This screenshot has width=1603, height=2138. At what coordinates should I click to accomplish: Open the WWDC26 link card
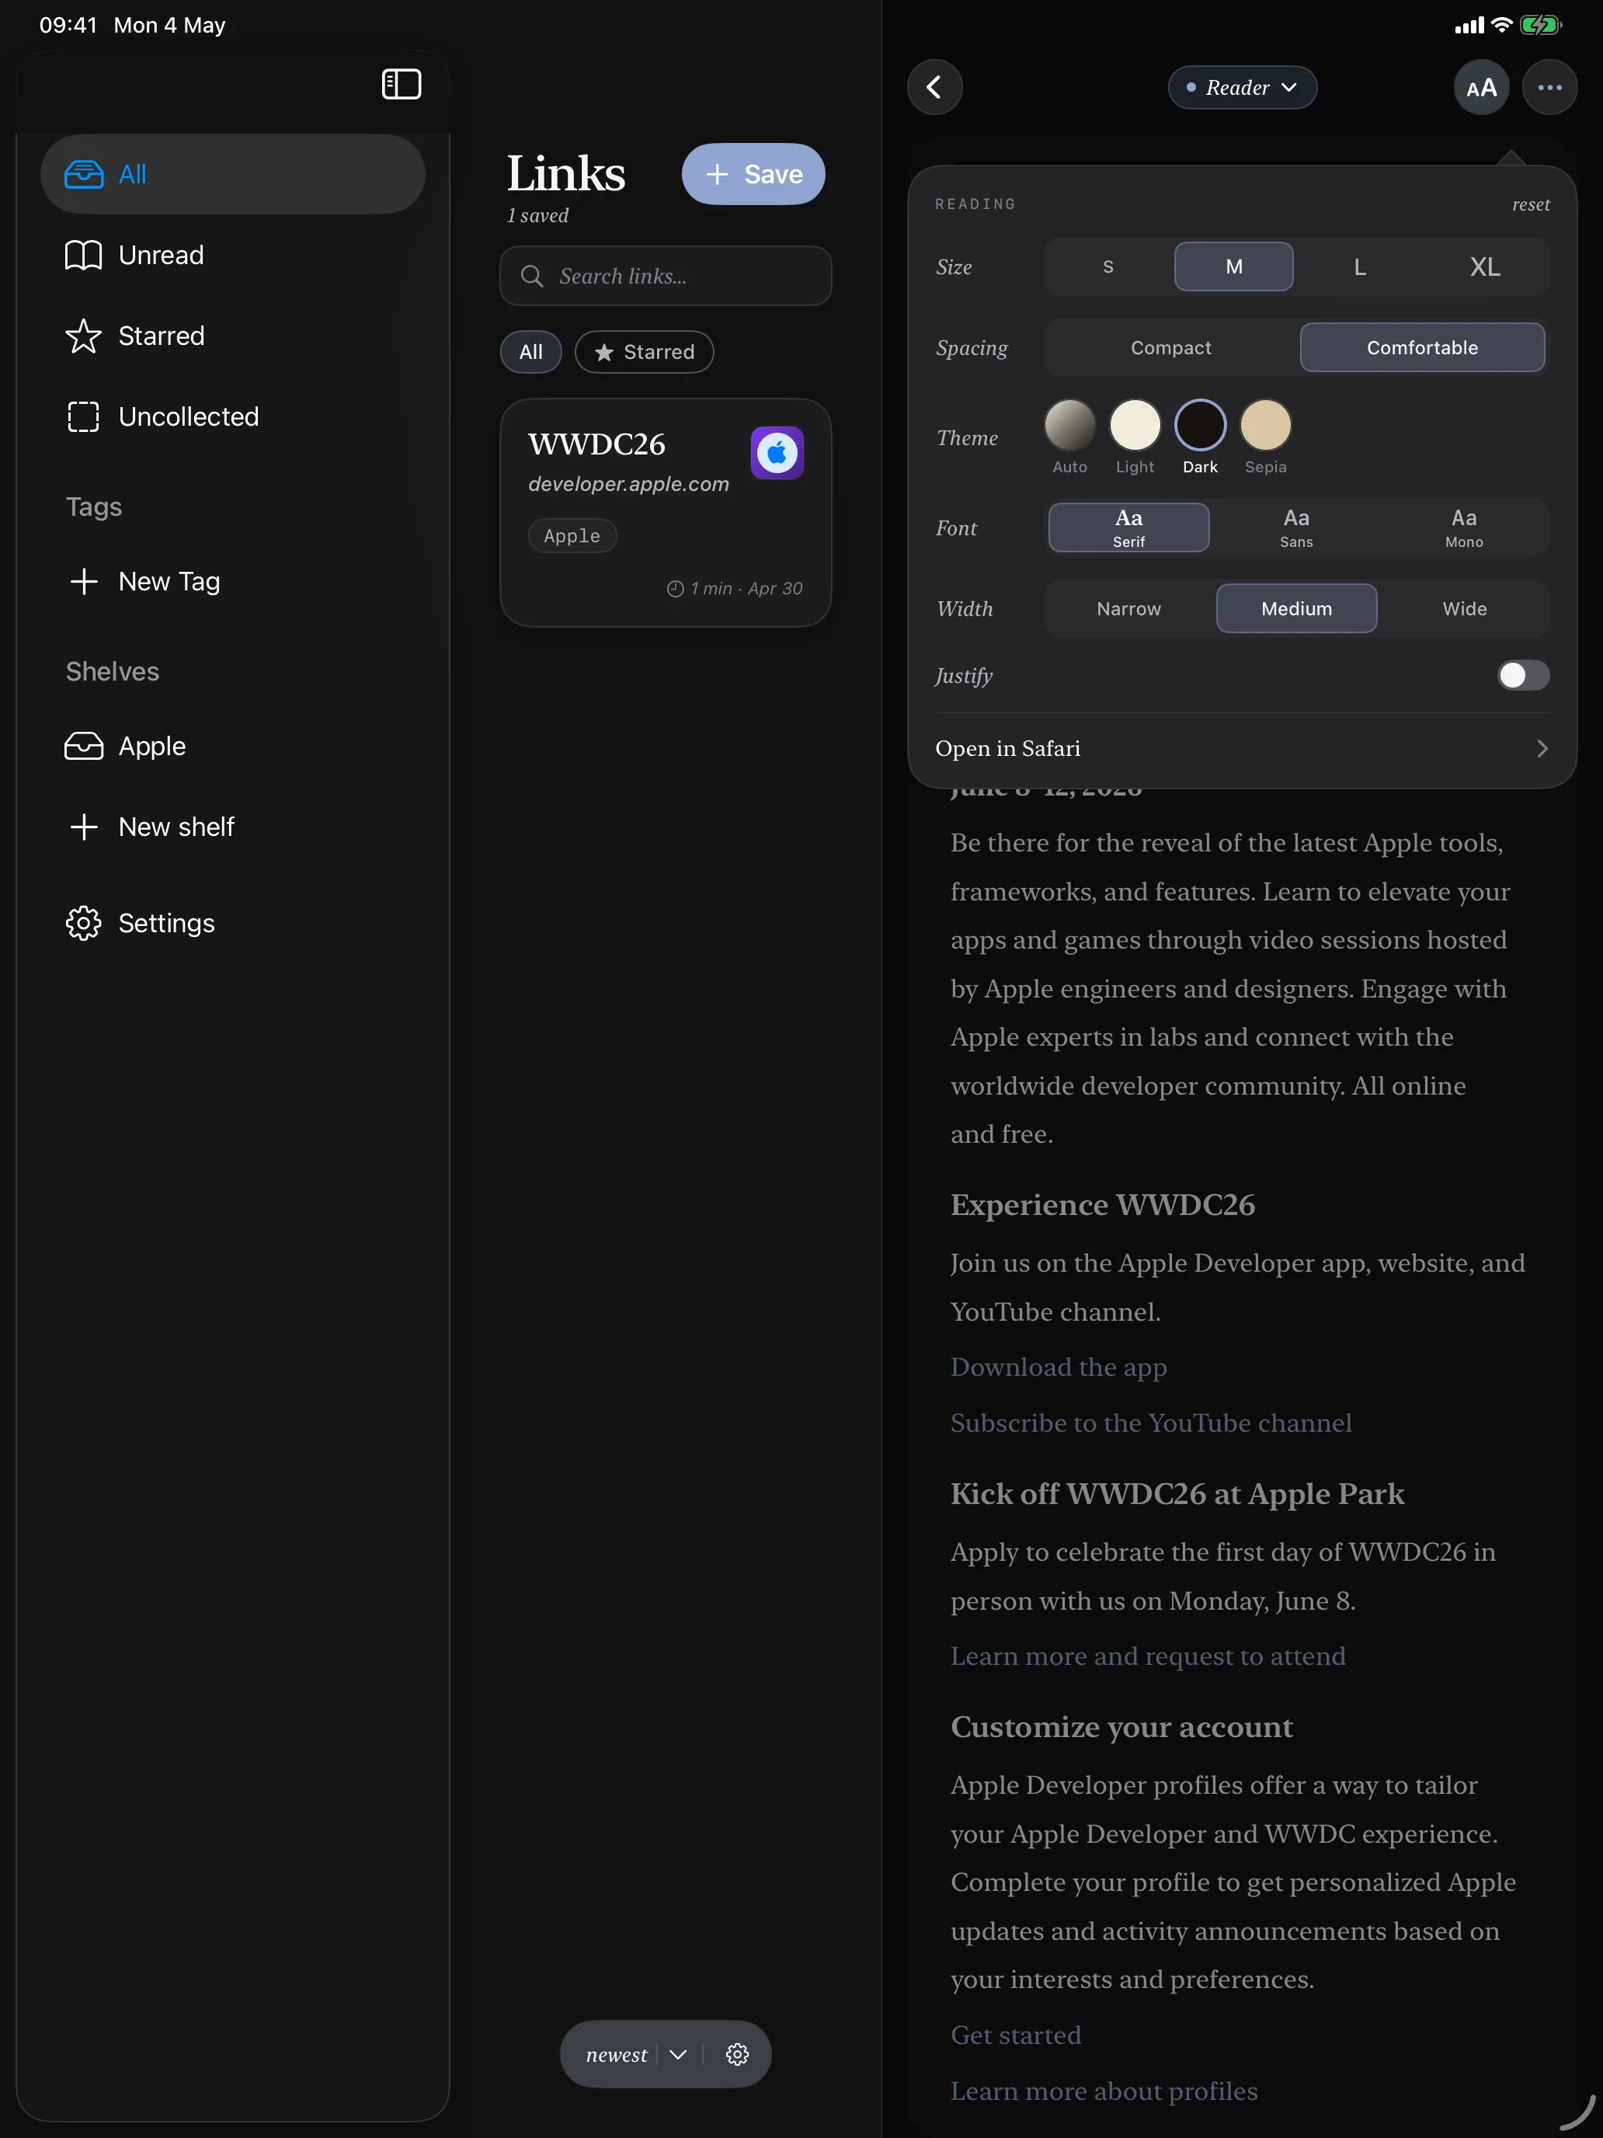[666, 514]
